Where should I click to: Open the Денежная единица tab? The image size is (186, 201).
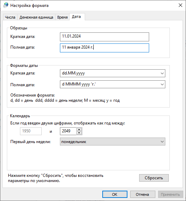pyautogui.click(x=37, y=17)
